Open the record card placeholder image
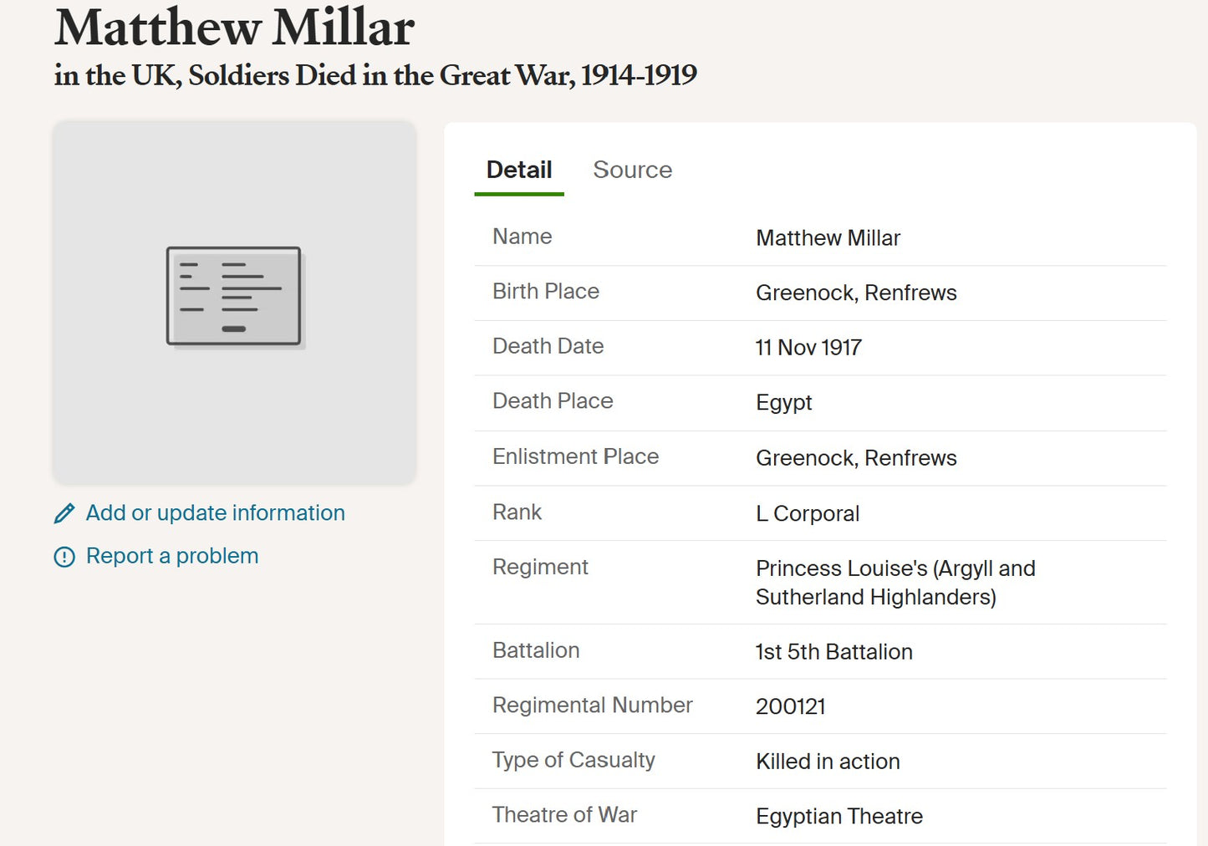 pos(234,297)
